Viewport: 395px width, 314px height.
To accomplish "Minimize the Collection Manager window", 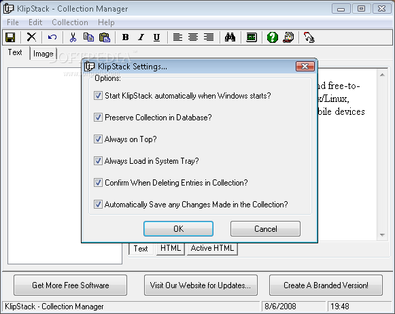I will click(341, 9).
